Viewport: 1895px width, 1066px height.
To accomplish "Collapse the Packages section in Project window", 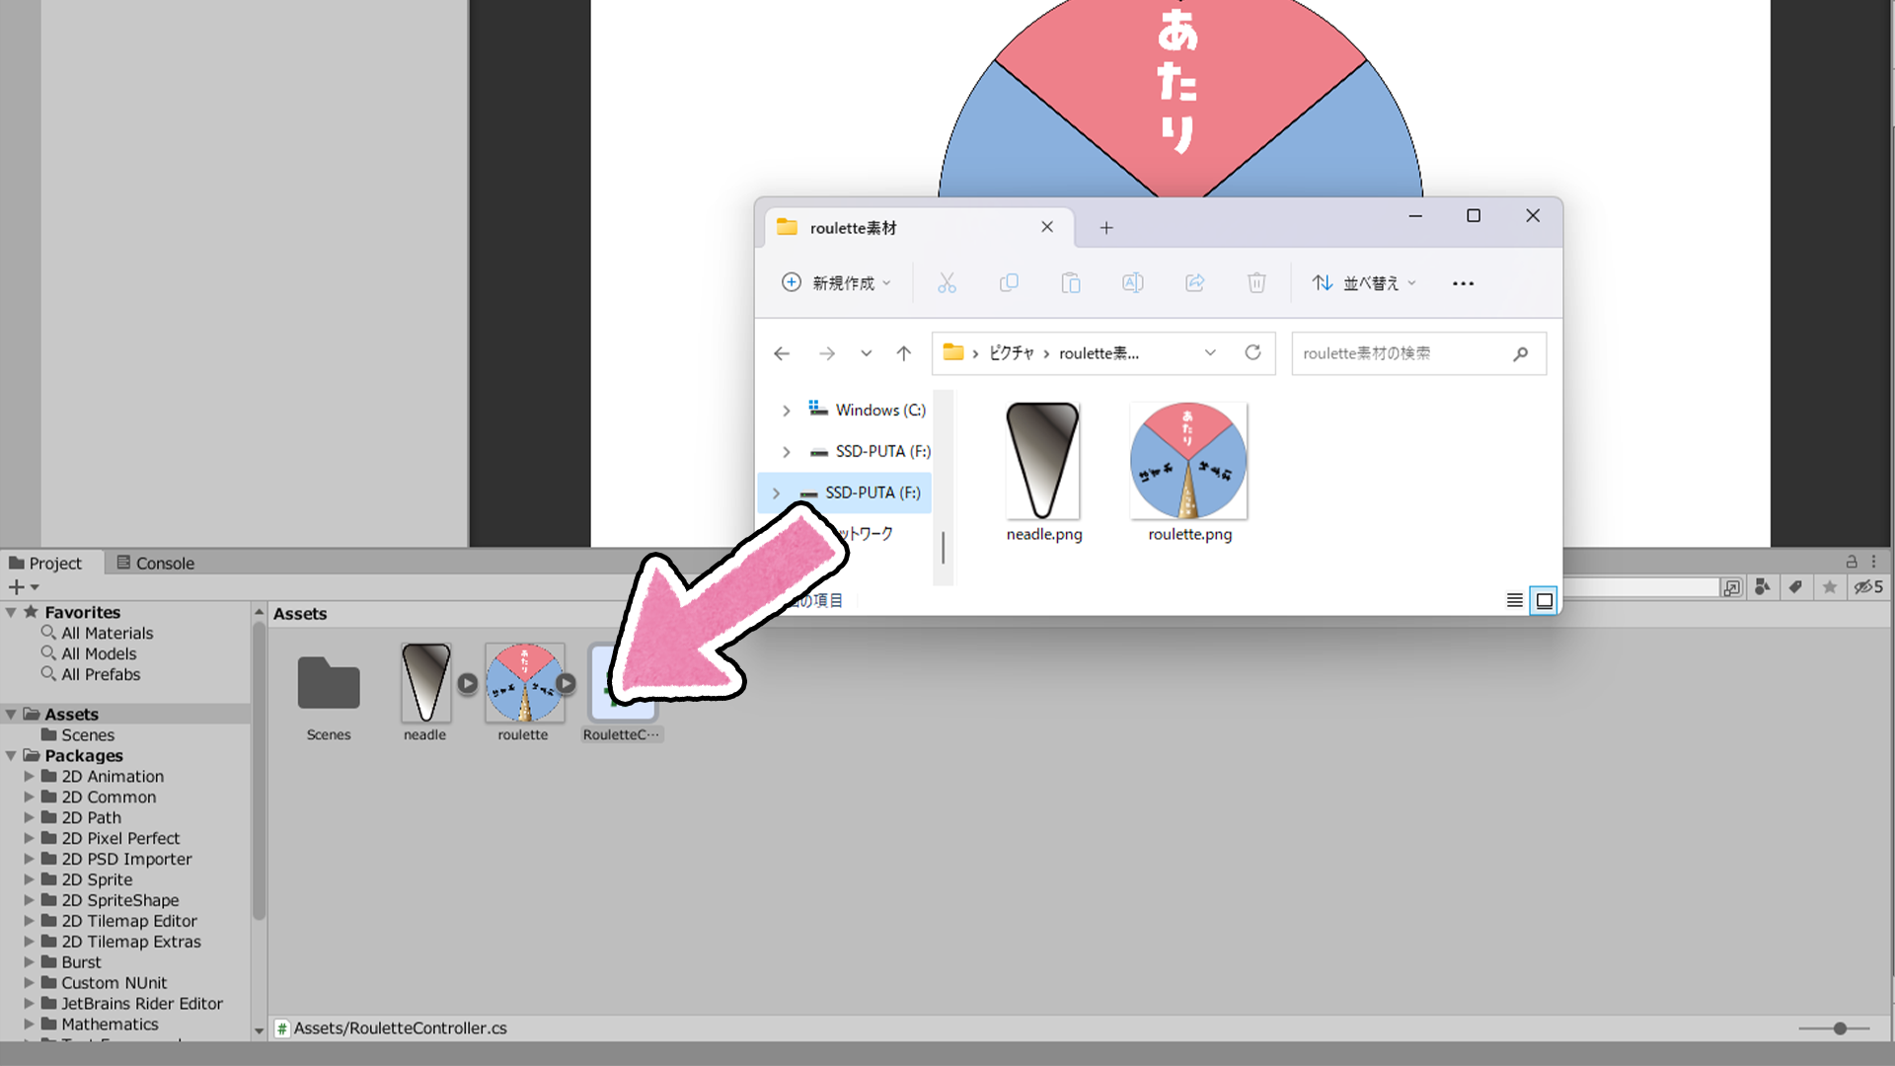I will [x=11, y=755].
